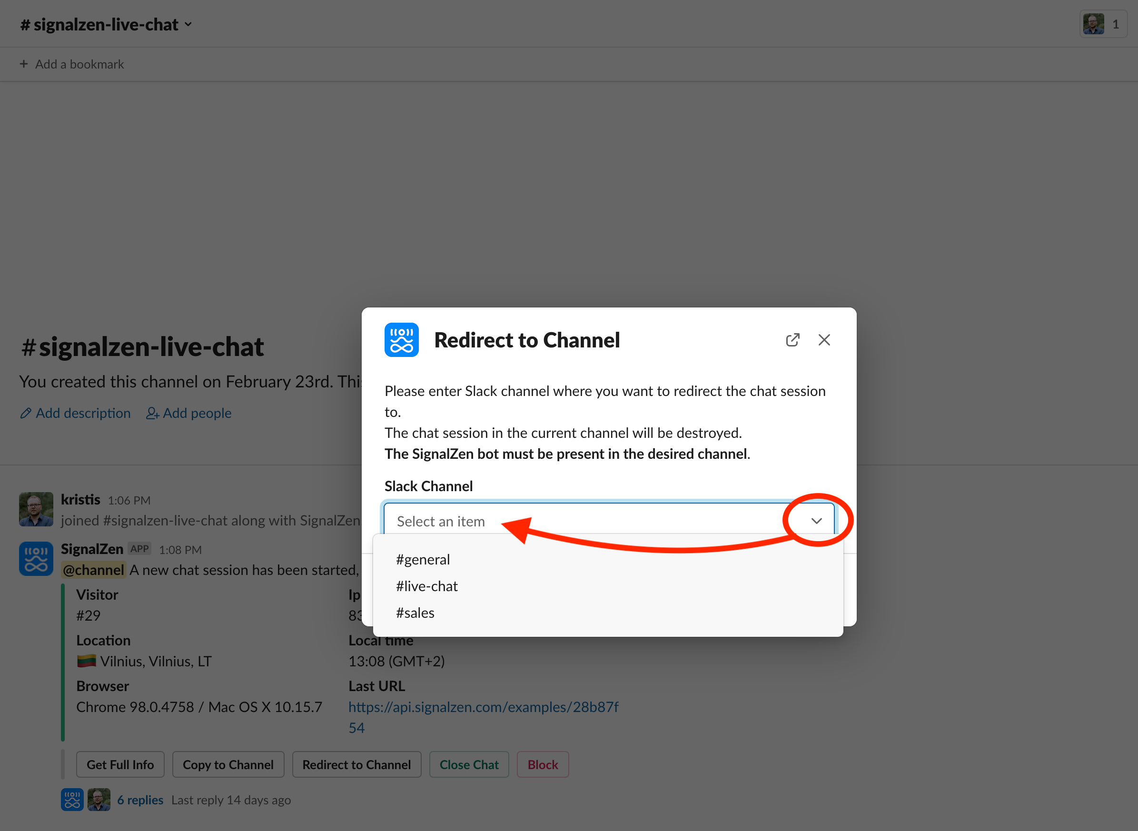Open member list avatar at top right

click(1093, 24)
